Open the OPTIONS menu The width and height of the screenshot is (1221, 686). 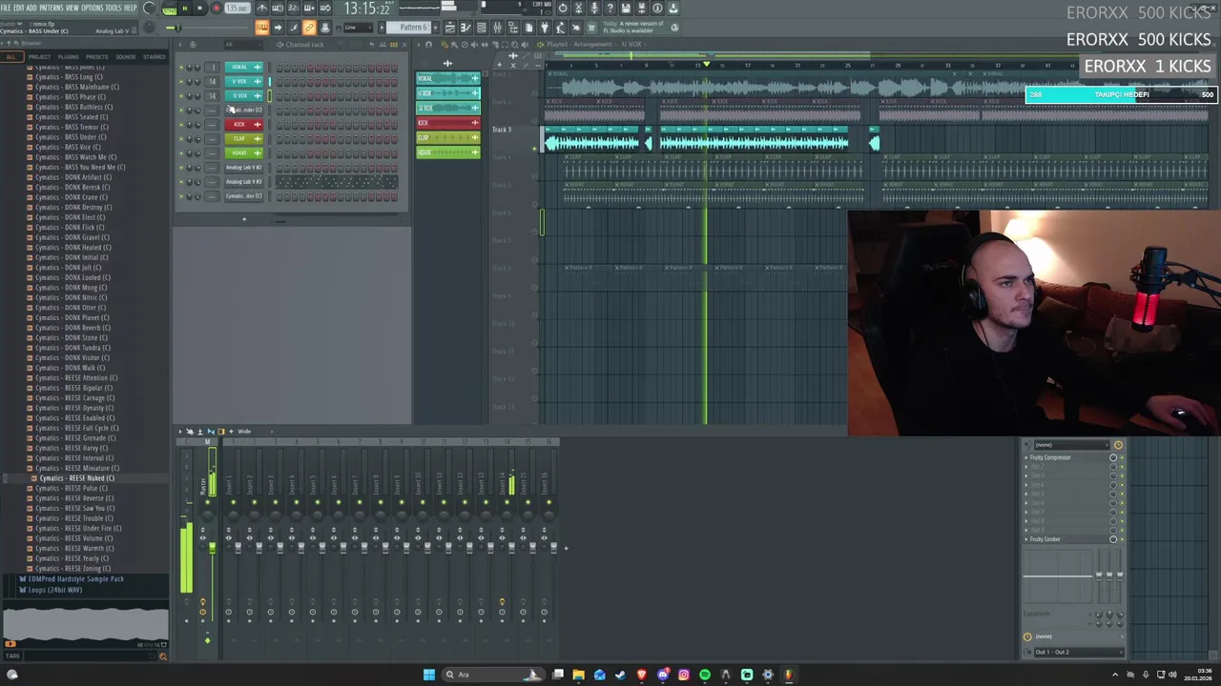click(92, 8)
